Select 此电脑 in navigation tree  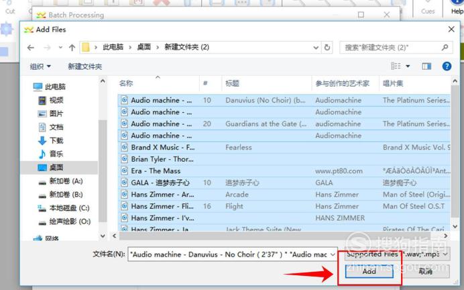coord(50,87)
